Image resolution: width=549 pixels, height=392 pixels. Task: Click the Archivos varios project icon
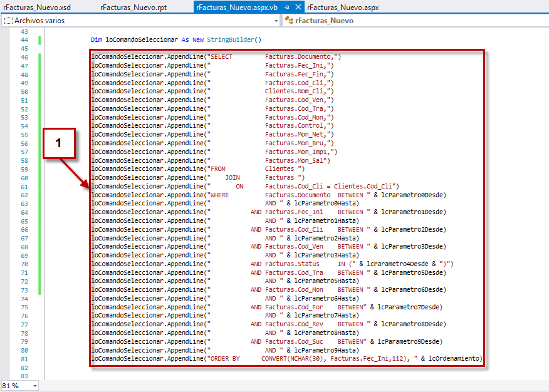pos(8,21)
